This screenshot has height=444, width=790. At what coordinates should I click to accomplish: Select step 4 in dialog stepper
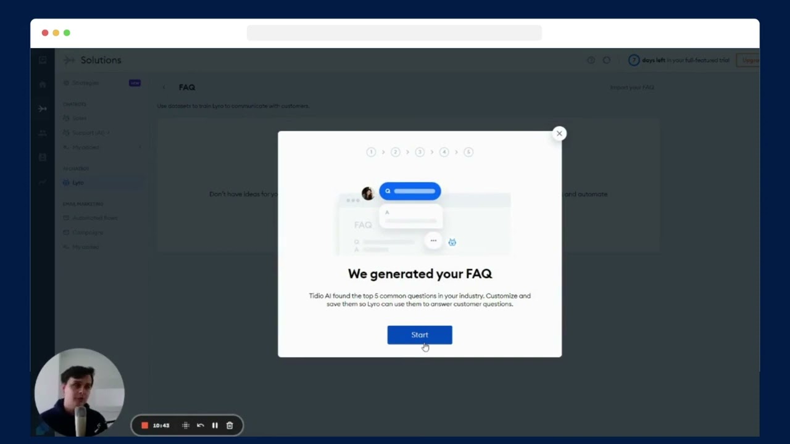pos(444,152)
